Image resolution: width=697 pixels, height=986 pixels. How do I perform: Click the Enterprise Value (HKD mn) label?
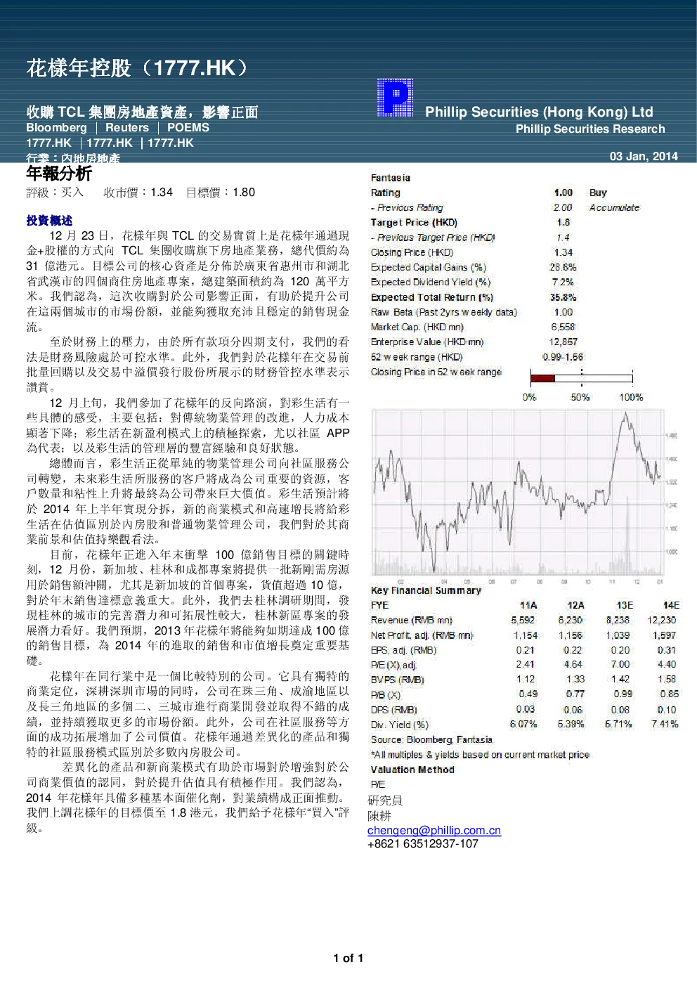point(427,342)
